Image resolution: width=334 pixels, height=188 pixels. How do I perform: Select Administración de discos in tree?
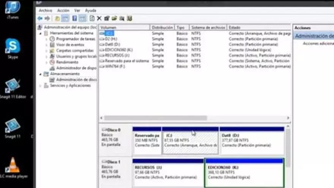(x=76, y=80)
